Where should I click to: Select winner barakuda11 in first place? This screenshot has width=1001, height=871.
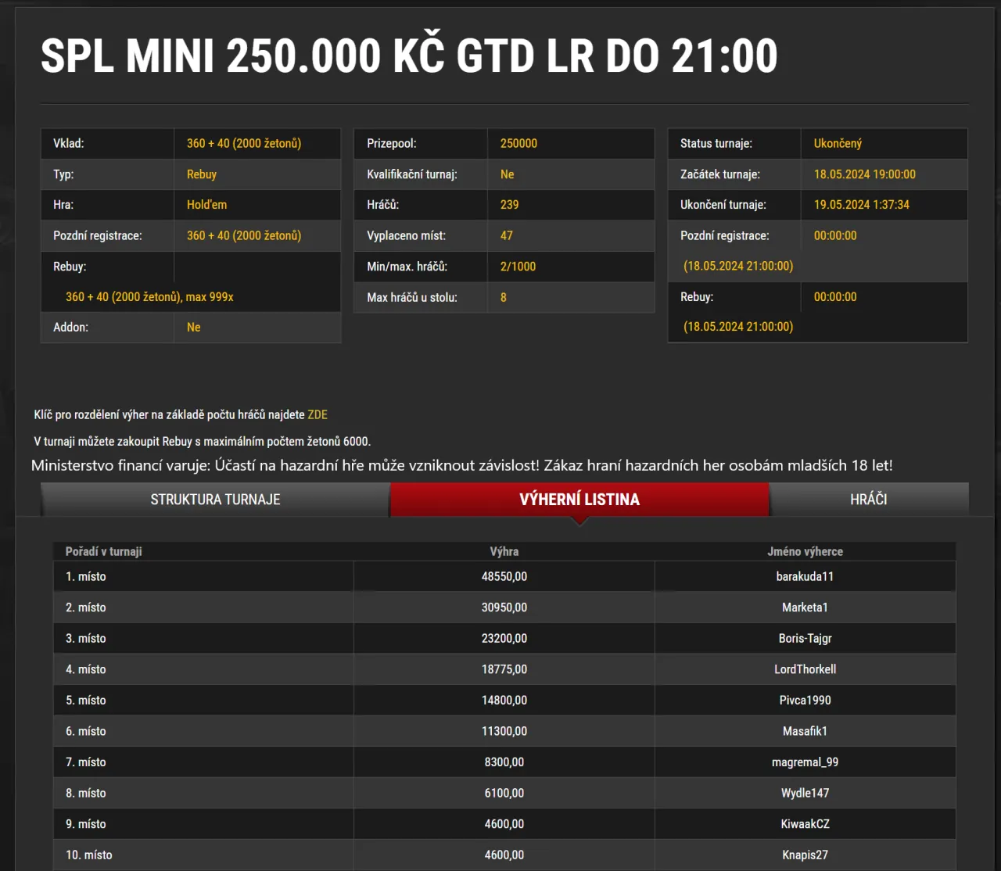[x=805, y=575]
